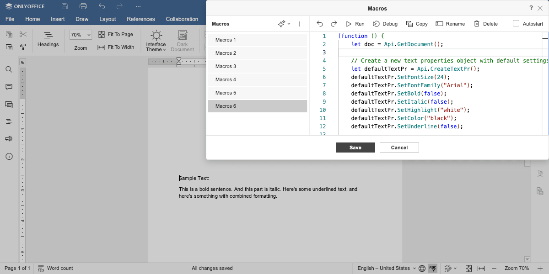Open the Comments panel in left sidebar
The height and width of the screenshot is (274, 549).
coord(9,87)
